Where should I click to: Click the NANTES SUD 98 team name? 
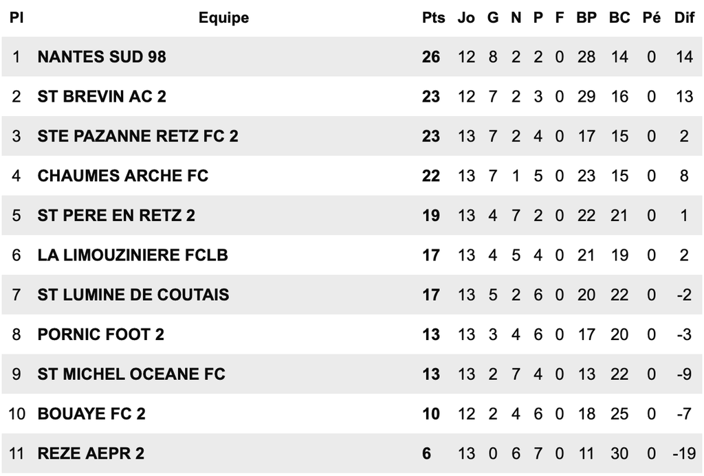(102, 57)
